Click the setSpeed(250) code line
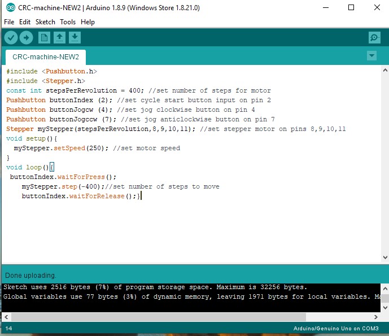Screen dimensions: 389x336 tap(96, 148)
